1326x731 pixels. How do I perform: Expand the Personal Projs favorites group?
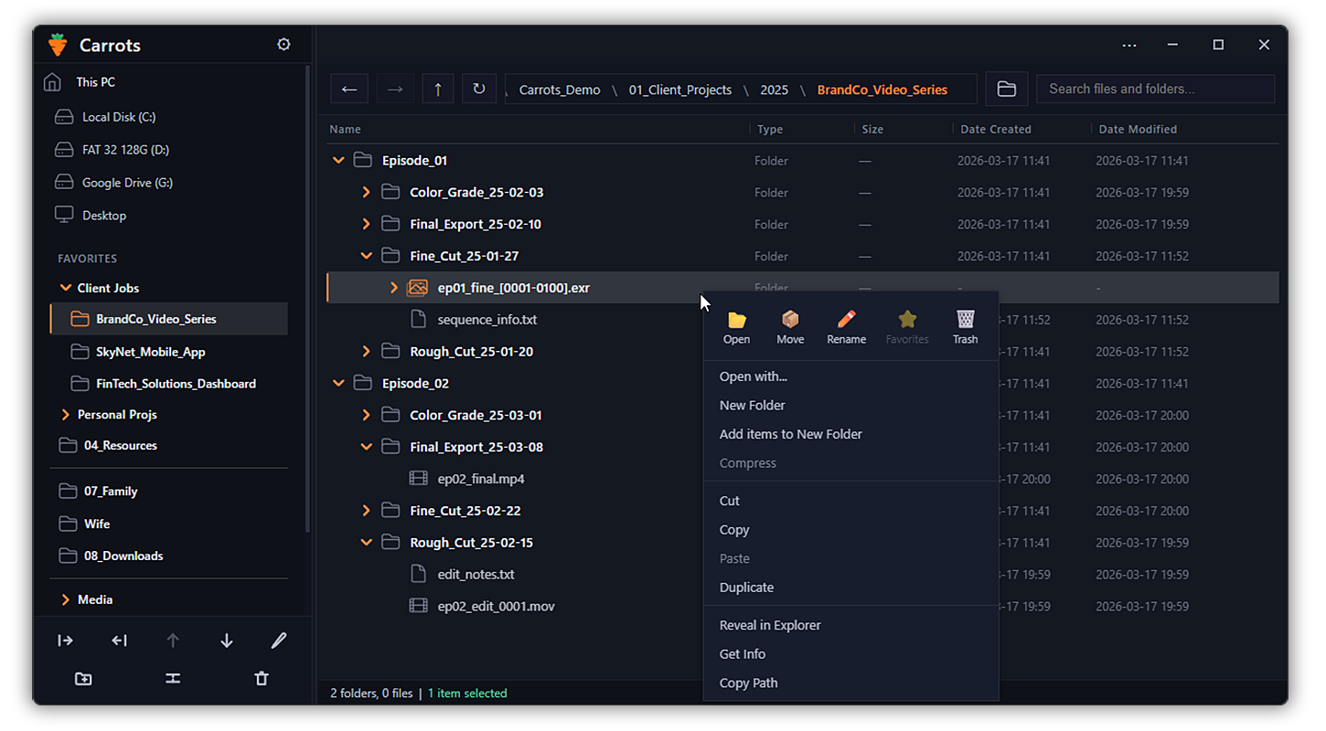[x=65, y=415]
